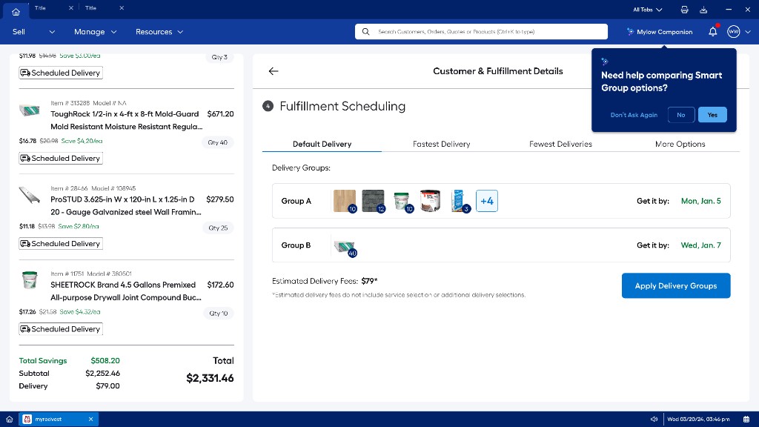Close the second Title tab

click(122, 7)
